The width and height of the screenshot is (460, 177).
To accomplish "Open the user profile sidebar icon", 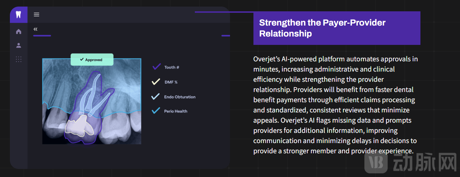I will click(x=19, y=46).
